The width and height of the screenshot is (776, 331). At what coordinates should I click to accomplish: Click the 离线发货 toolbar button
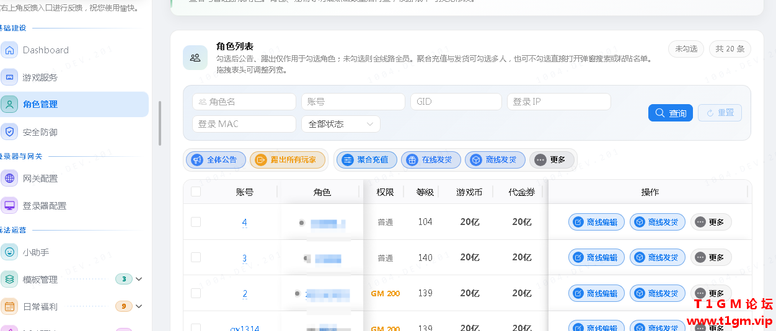(x=495, y=160)
